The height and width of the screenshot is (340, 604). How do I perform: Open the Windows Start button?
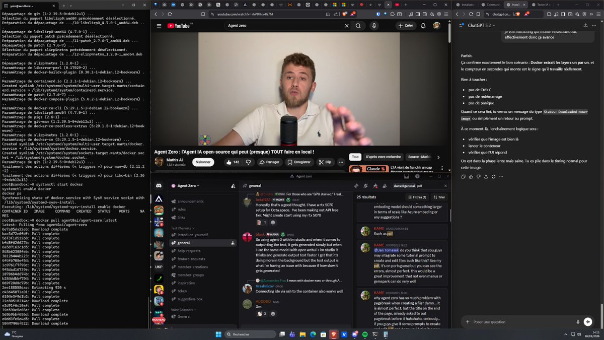click(218, 334)
